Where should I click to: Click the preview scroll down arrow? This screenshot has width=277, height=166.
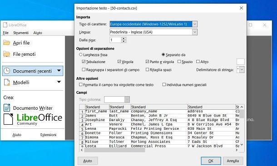click(242, 145)
